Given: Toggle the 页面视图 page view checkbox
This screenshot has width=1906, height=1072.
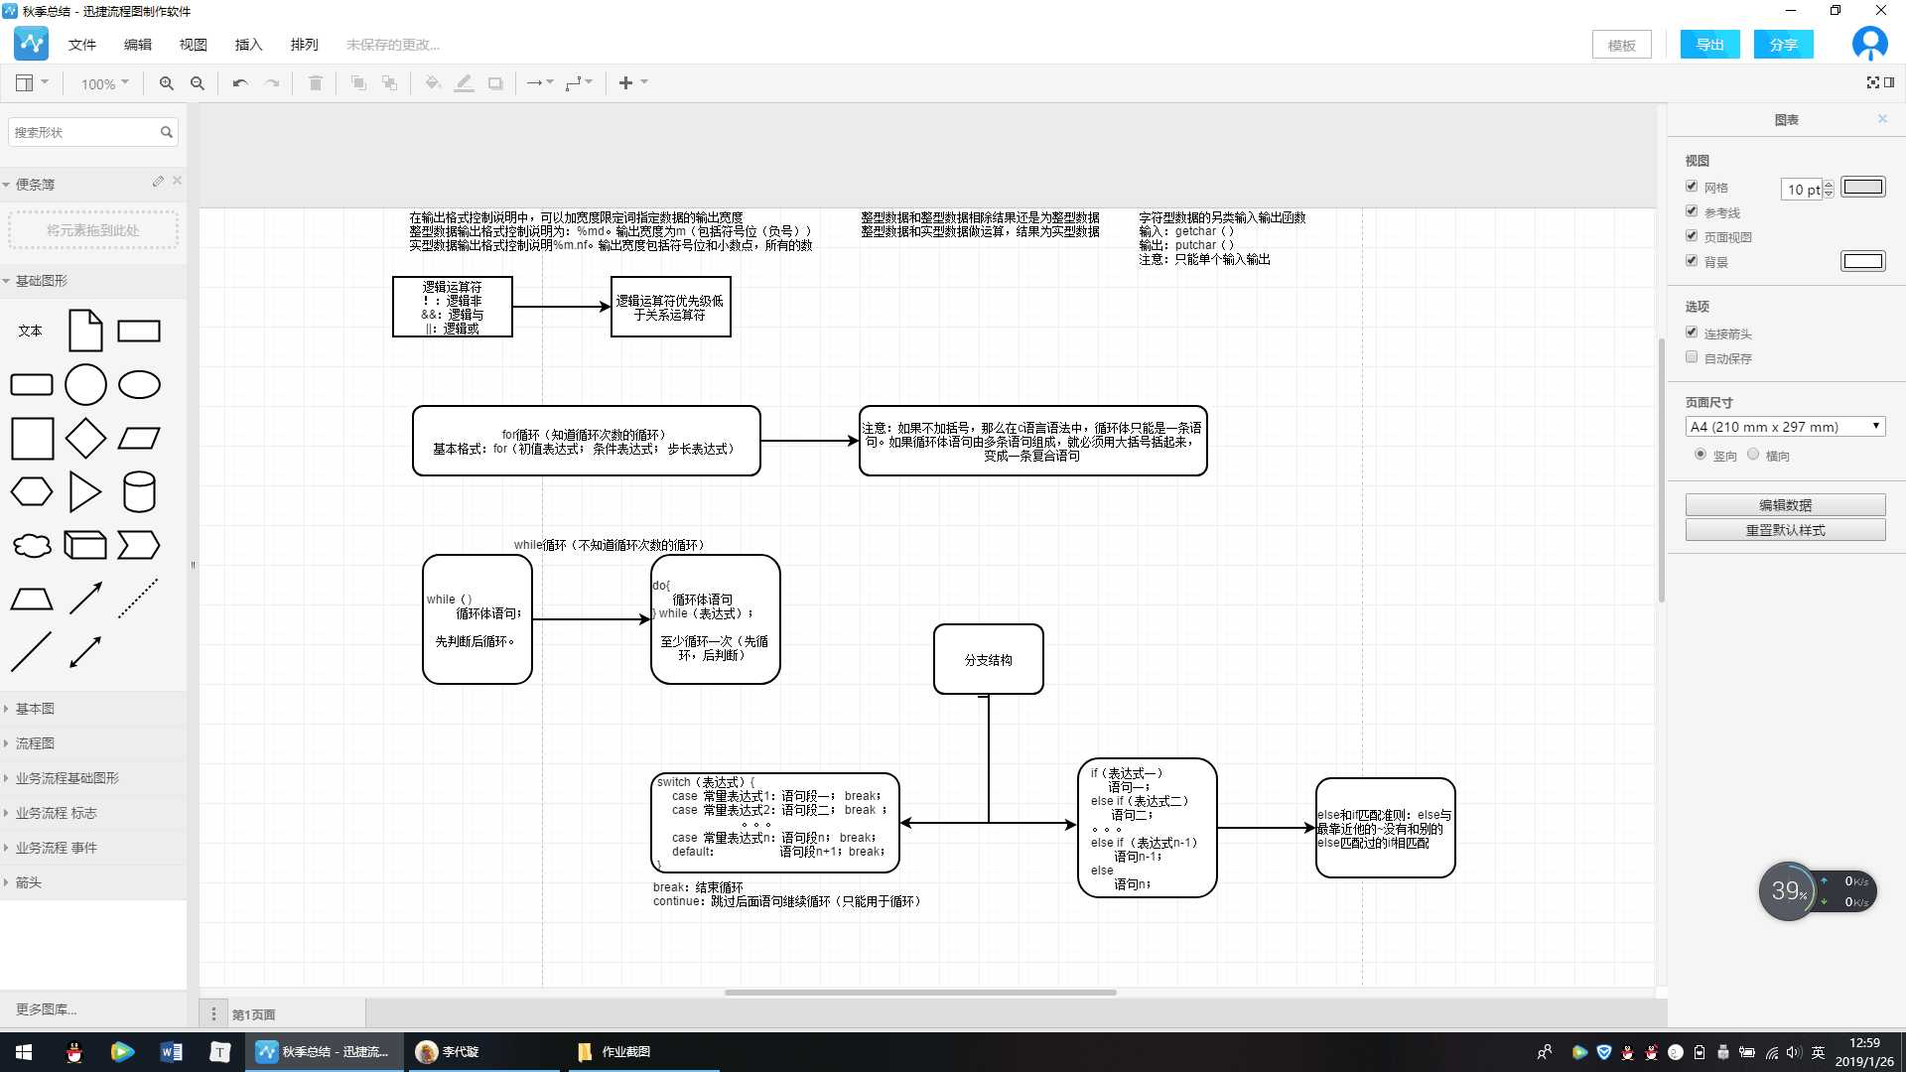Looking at the screenshot, I should tap(1692, 235).
